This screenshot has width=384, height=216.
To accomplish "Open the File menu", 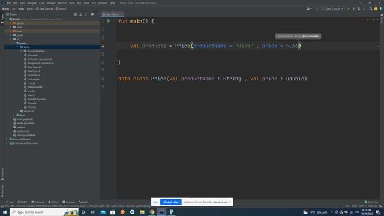I will (x=9, y=3).
